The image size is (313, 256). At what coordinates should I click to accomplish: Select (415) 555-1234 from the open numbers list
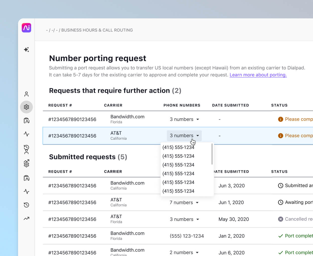(178, 147)
